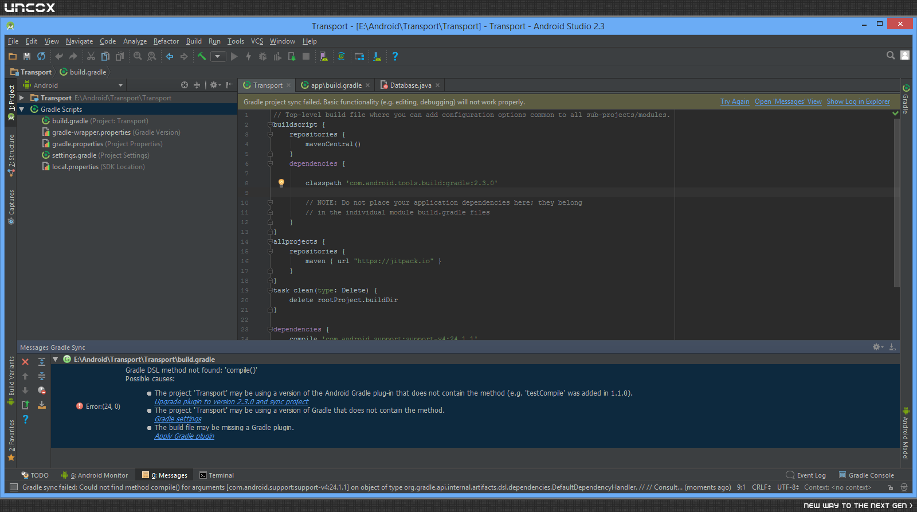Open the run configuration dropdown
Viewport: 917px width, 512px height.
(x=218, y=56)
